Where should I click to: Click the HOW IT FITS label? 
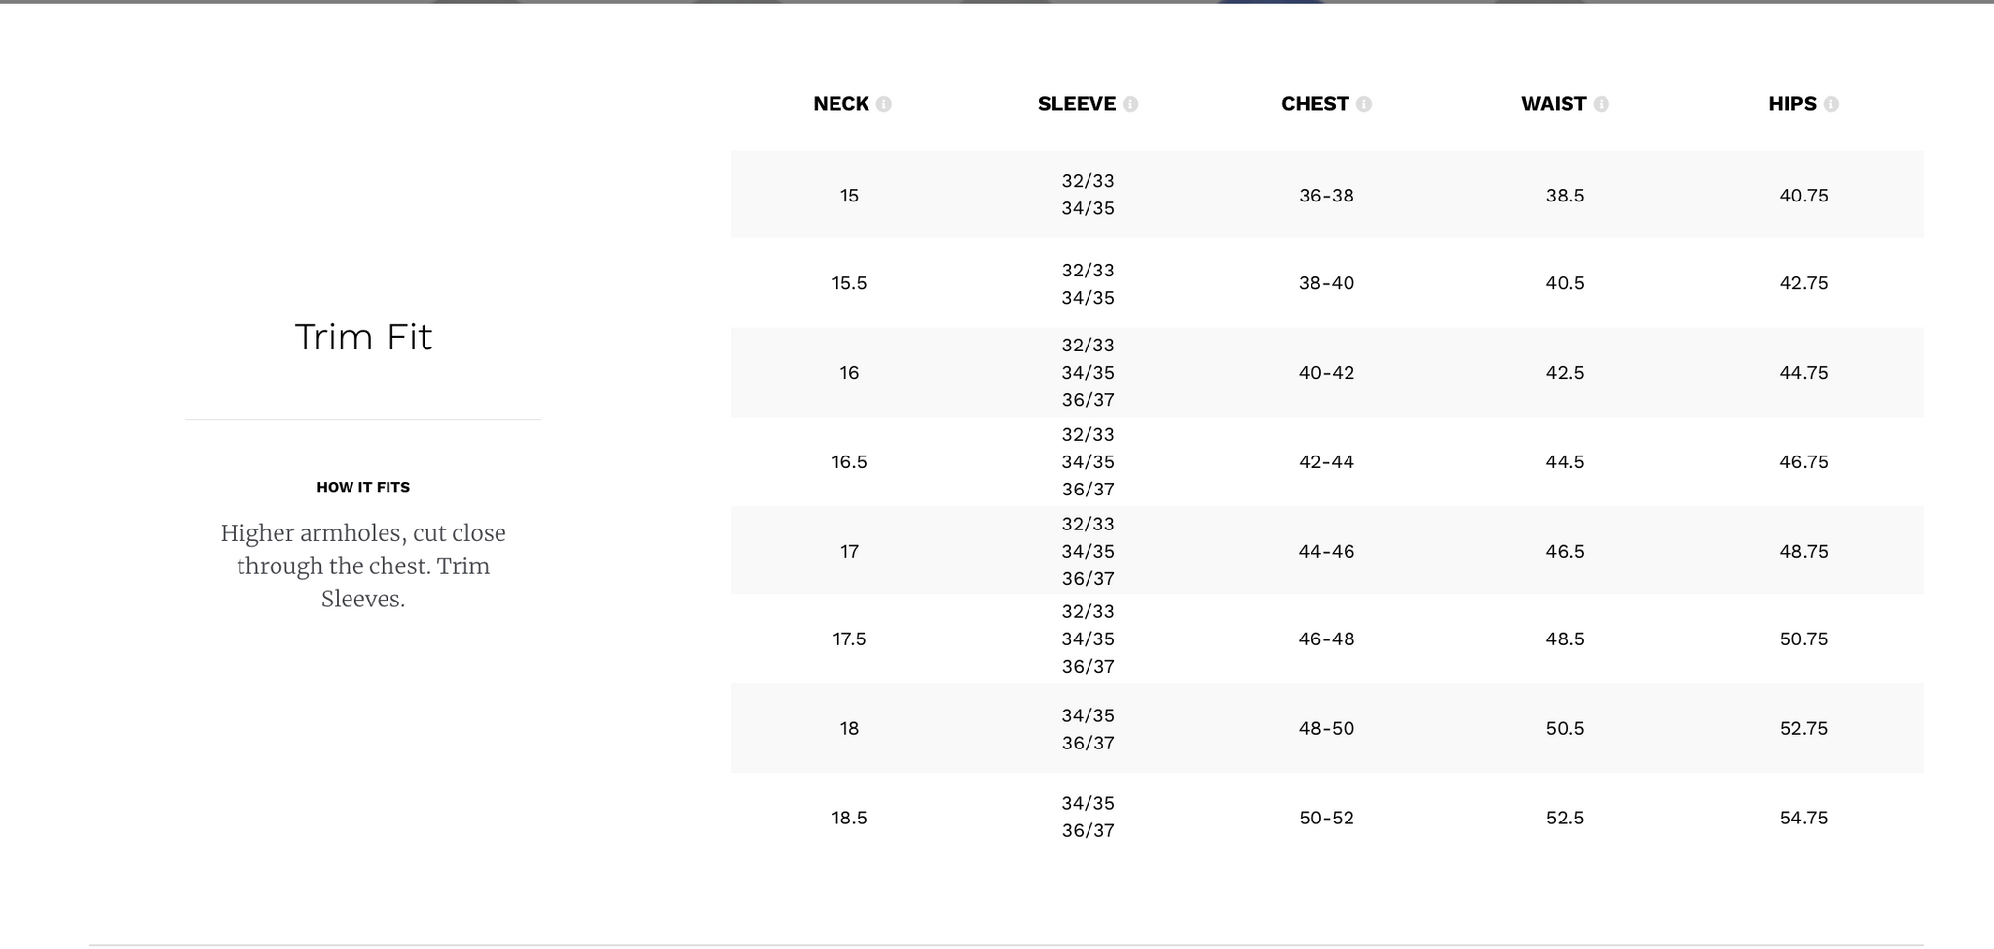(x=363, y=487)
